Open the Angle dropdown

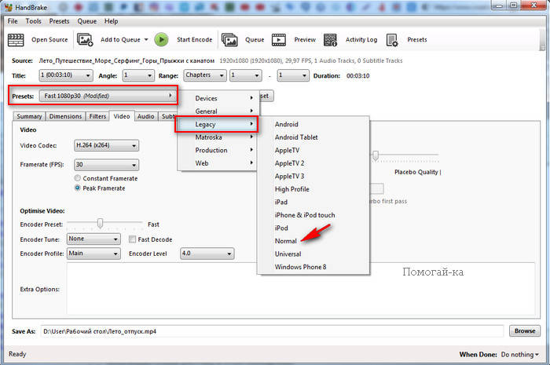138,75
